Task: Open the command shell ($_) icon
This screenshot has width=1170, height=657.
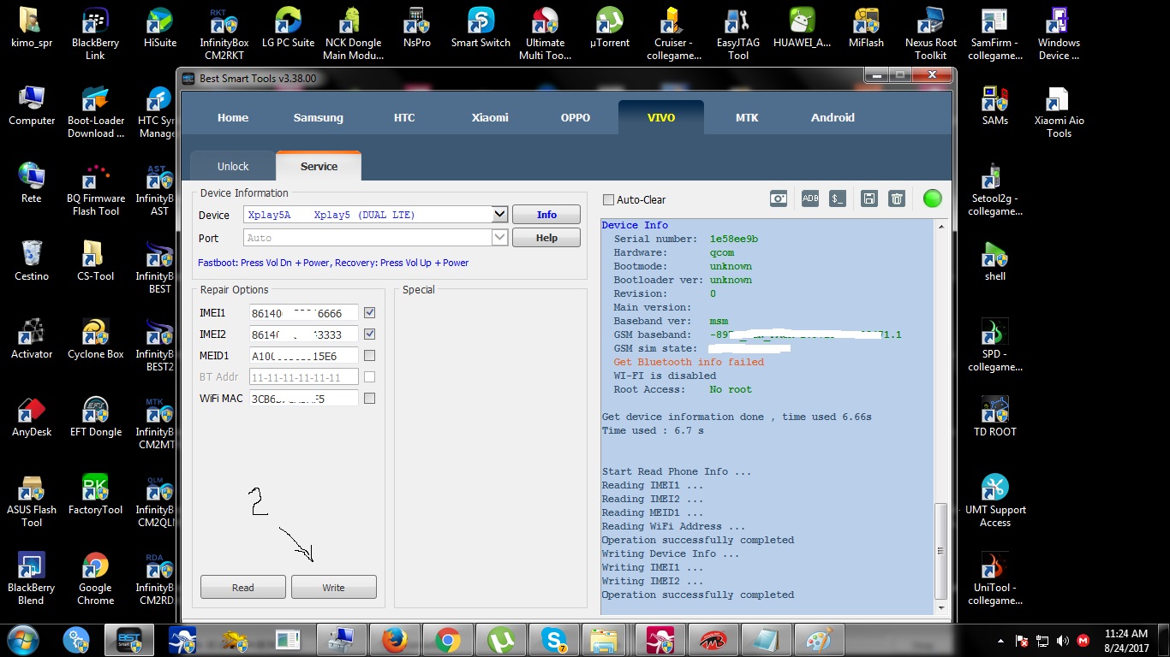Action: coord(837,198)
